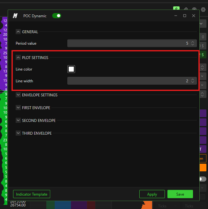Open the settings gear icon behind dialog
The image size is (208, 209).
coord(203,10)
